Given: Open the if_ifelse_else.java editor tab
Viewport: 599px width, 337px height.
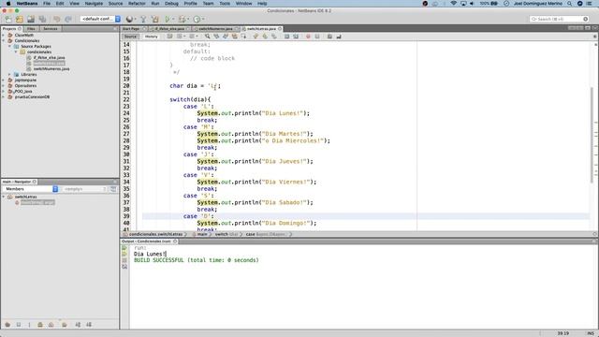Looking at the screenshot, I should point(169,29).
